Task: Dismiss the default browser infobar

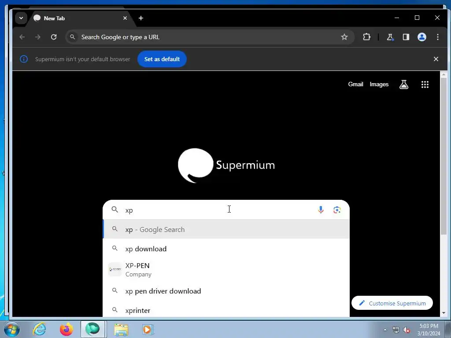Action: (x=436, y=59)
